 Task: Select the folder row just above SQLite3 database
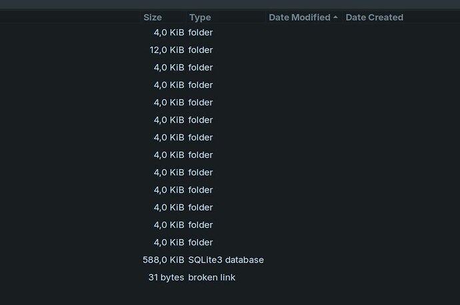(x=230, y=242)
